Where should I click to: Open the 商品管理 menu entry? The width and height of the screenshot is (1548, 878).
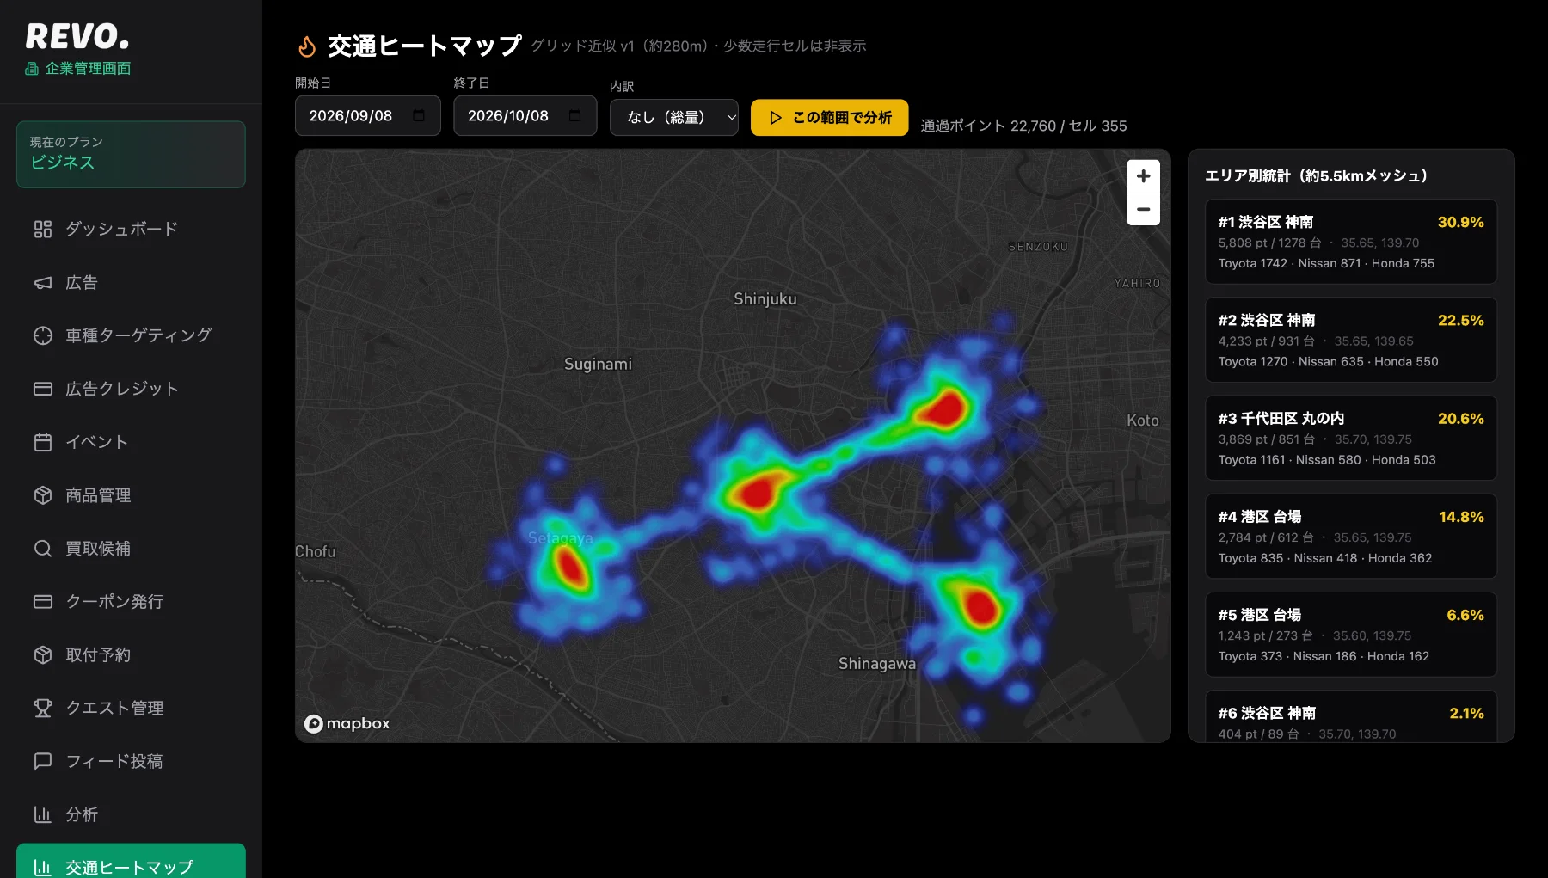(x=131, y=495)
